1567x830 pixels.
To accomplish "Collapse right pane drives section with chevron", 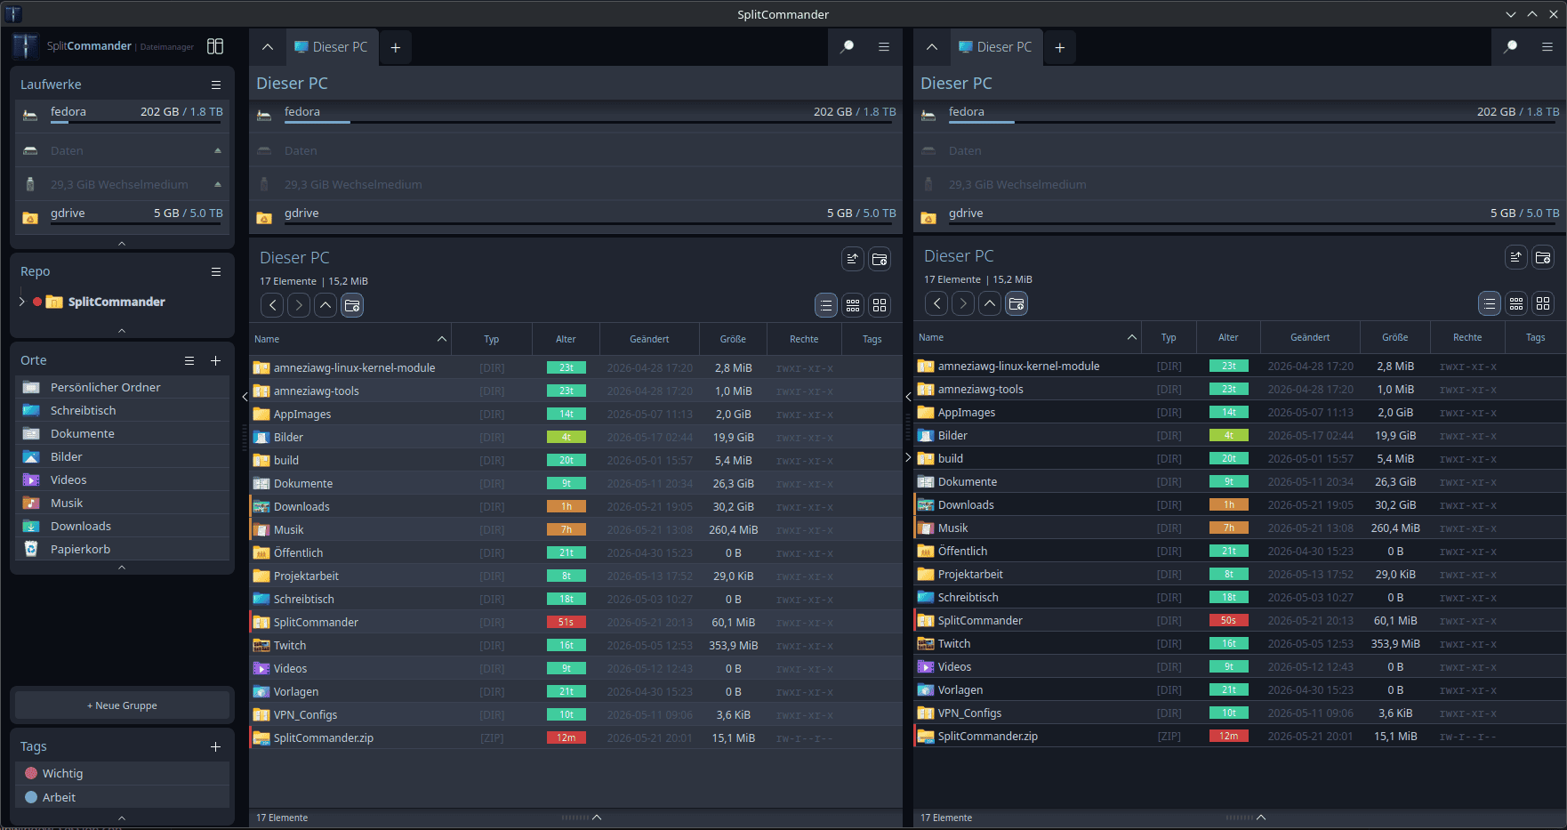I will [x=932, y=47].
